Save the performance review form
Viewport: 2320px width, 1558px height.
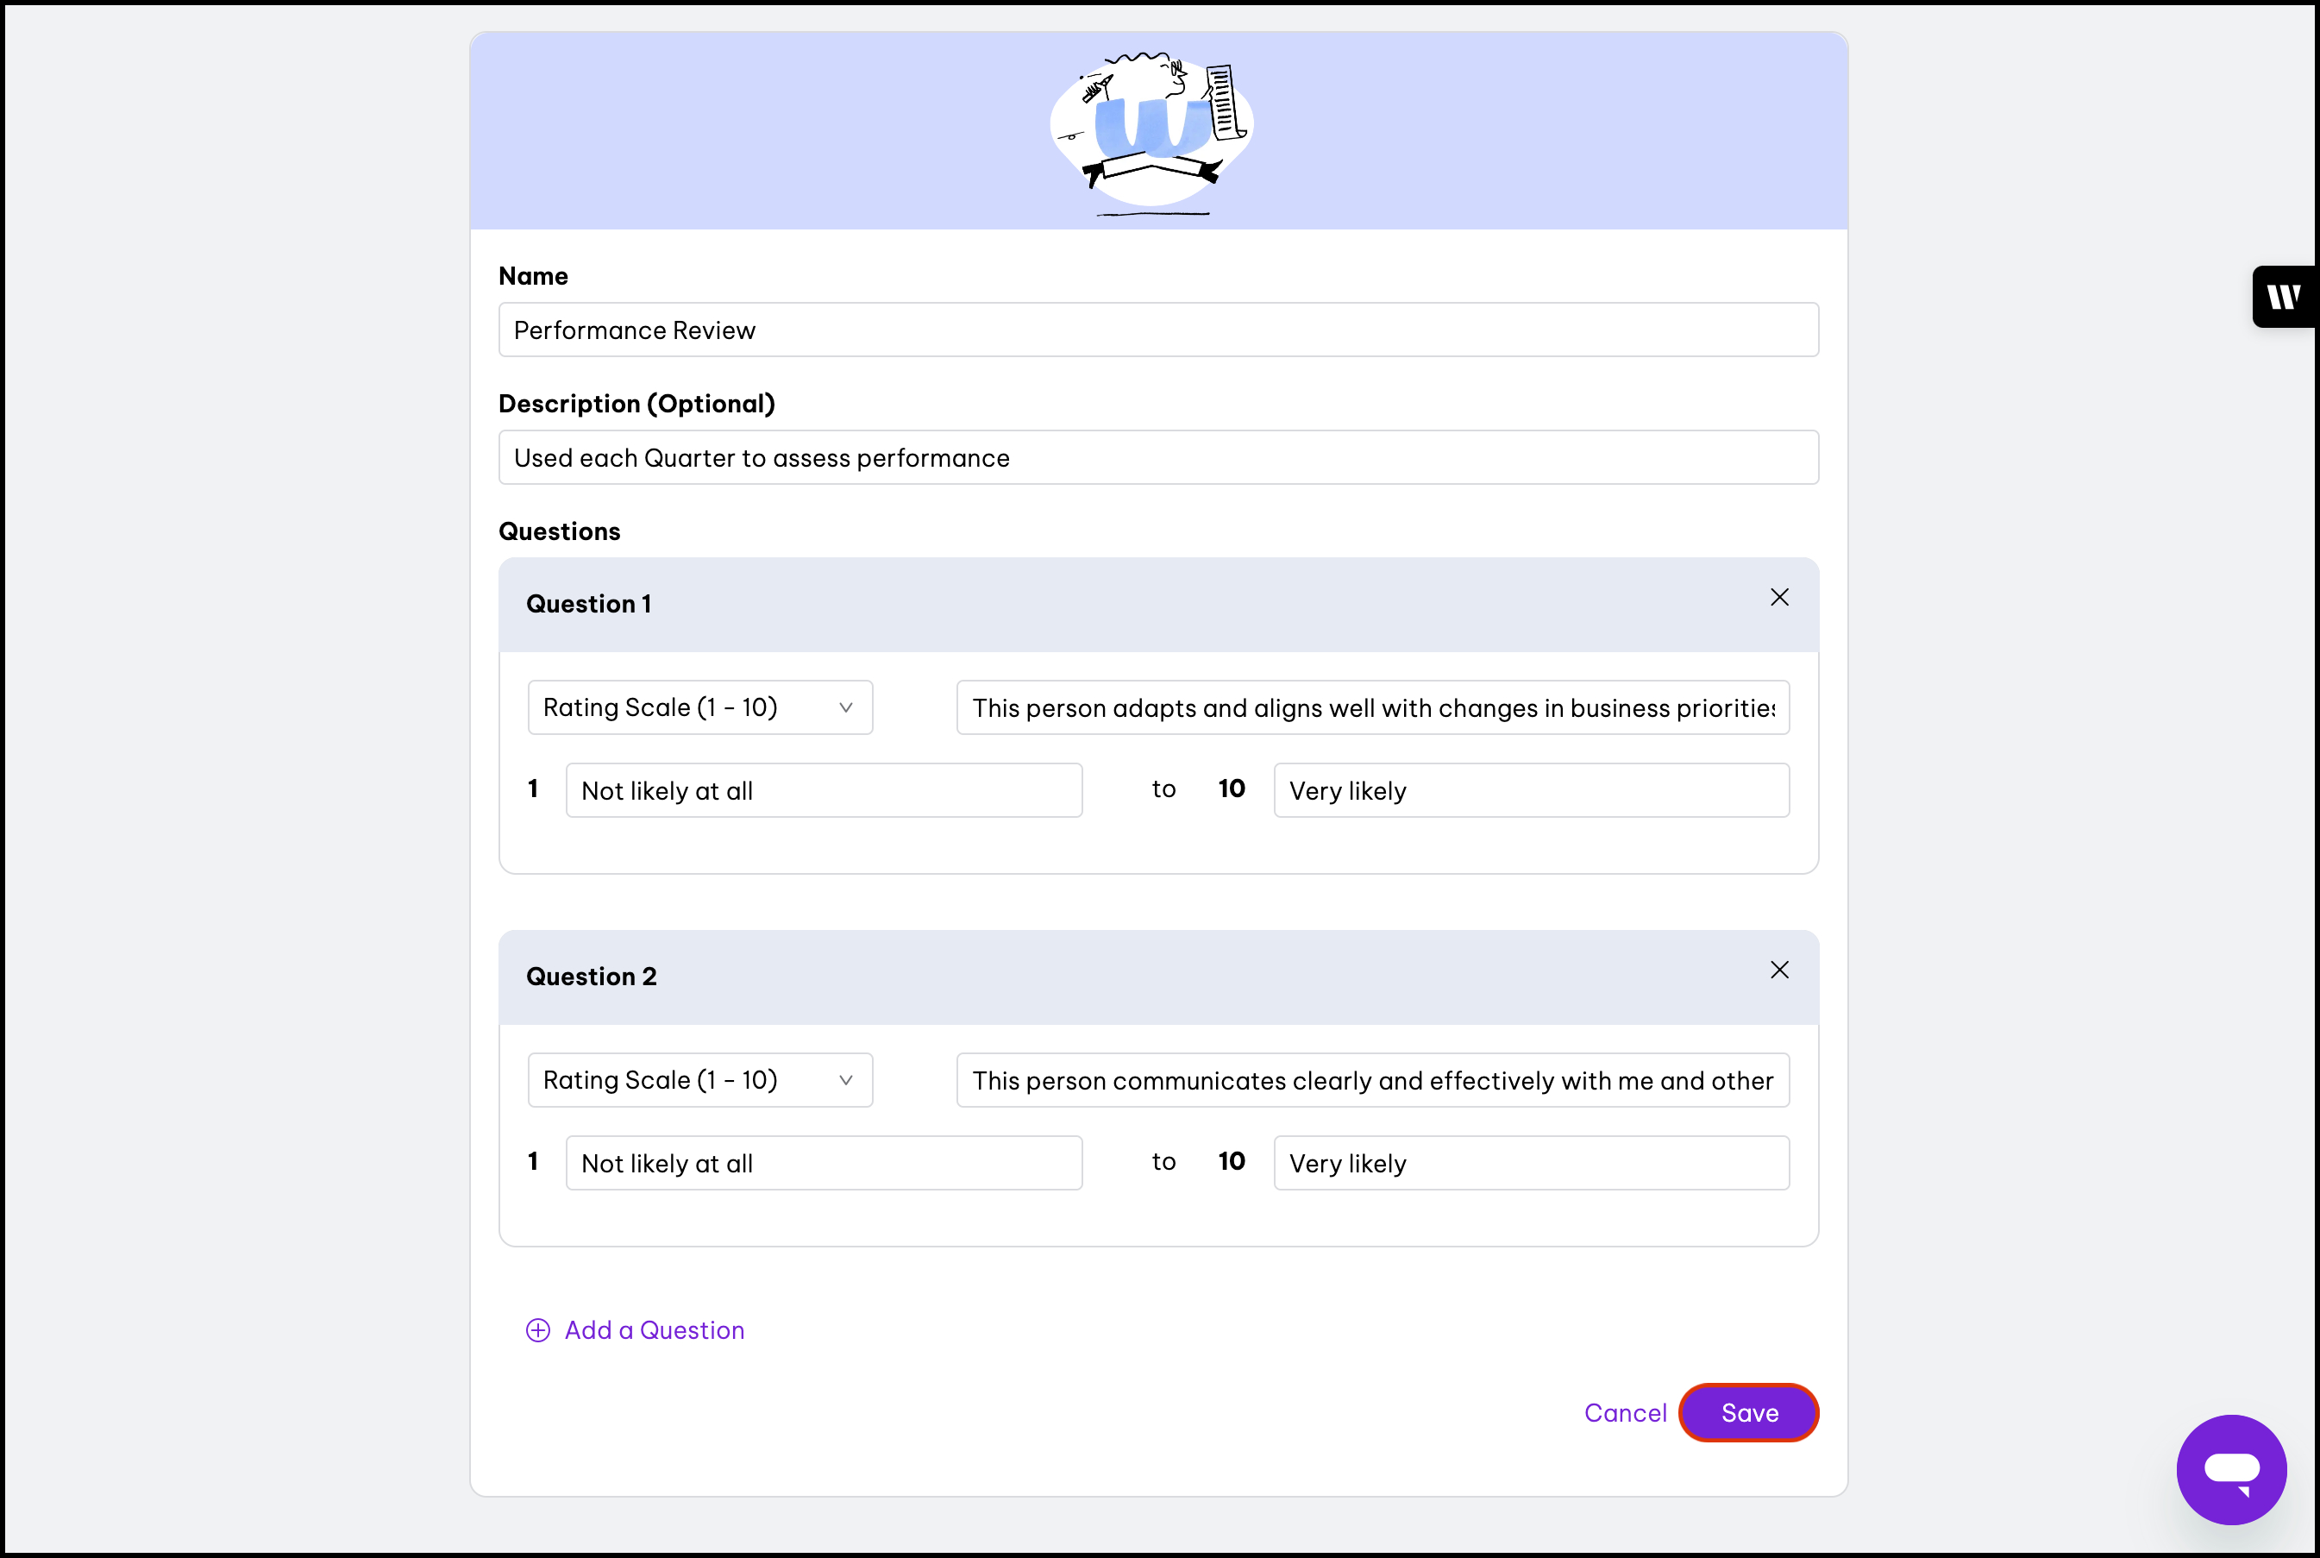tap(1748, 1412)
